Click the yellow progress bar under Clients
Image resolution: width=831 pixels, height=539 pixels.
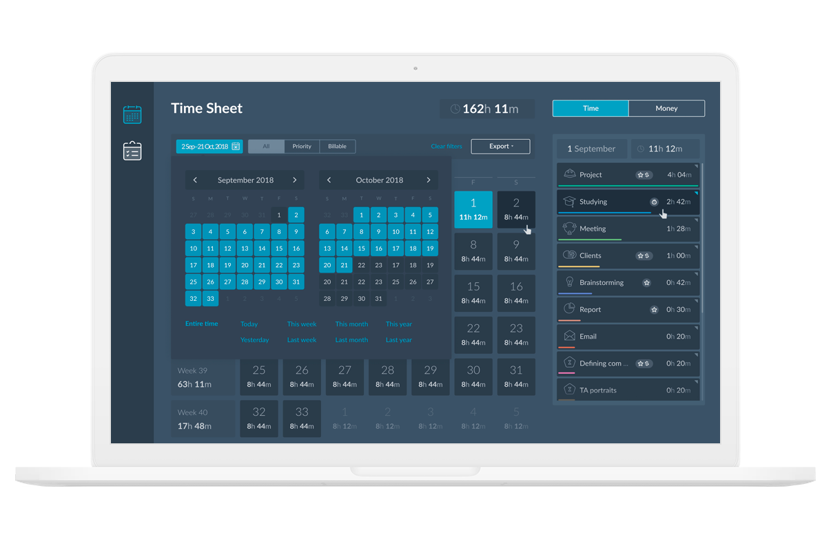[579, 266]
